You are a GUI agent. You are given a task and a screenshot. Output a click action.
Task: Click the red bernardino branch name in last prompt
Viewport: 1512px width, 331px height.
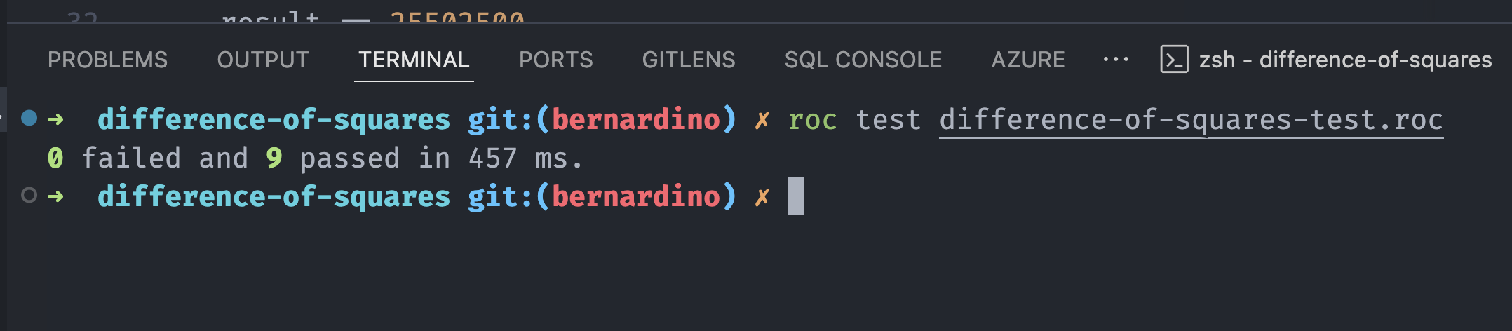tap(636, 196)
